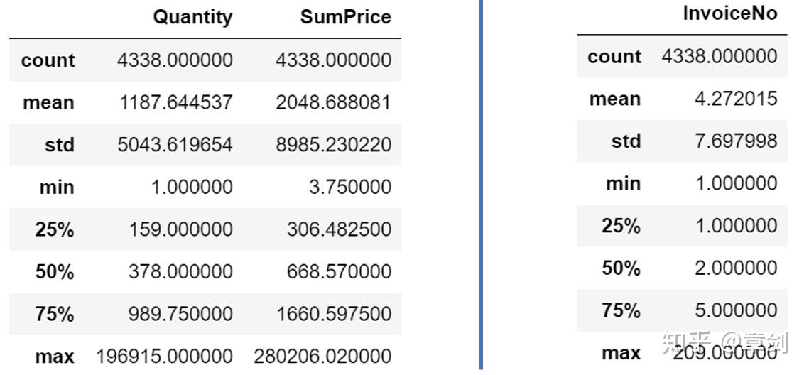Select the mean Quantity value 1187.644537
The width and height of the screenshot is (809, 375).
(175, 102)
